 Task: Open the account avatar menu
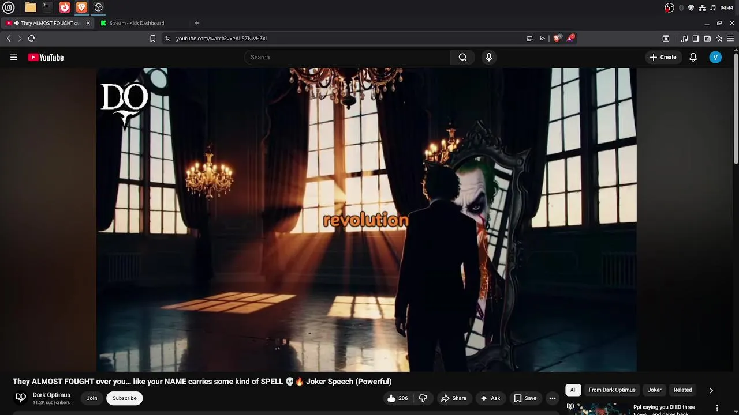click(x=715, y=57)
